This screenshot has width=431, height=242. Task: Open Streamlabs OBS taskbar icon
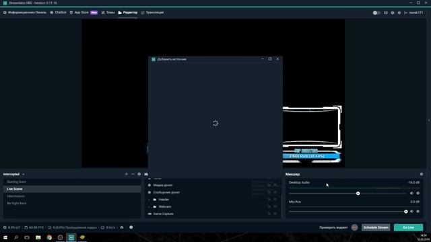[x=71, y=237]
